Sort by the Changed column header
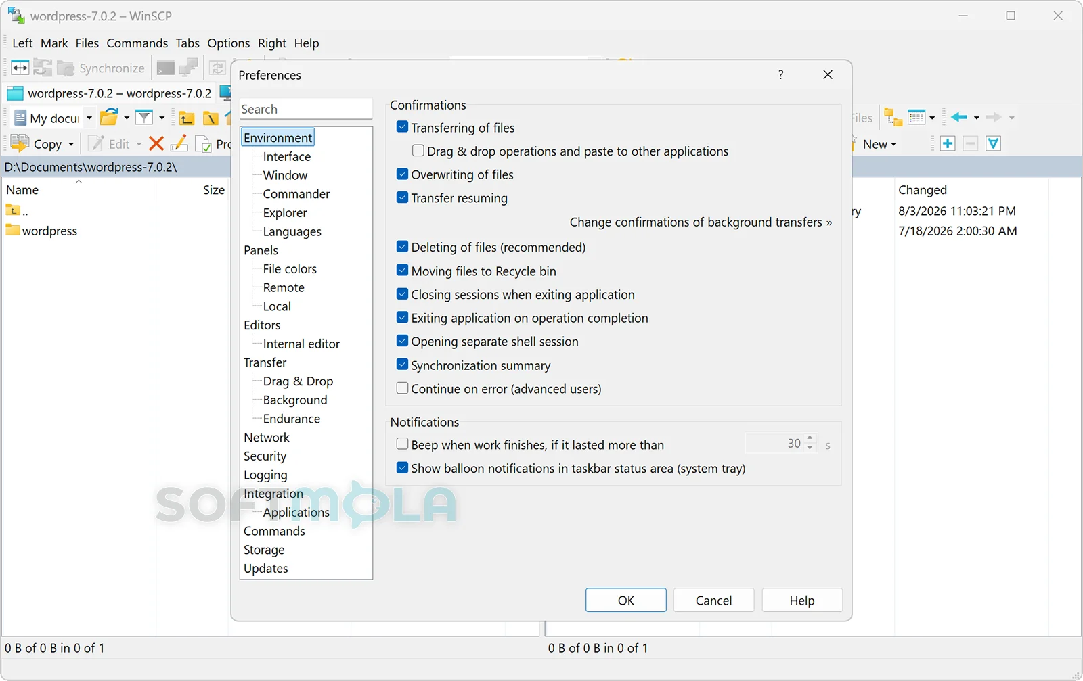1083x681 pixels. (x=922, y=189)
